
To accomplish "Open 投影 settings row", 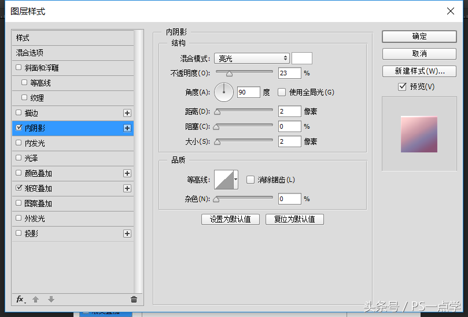I will (x=72, y=234).
